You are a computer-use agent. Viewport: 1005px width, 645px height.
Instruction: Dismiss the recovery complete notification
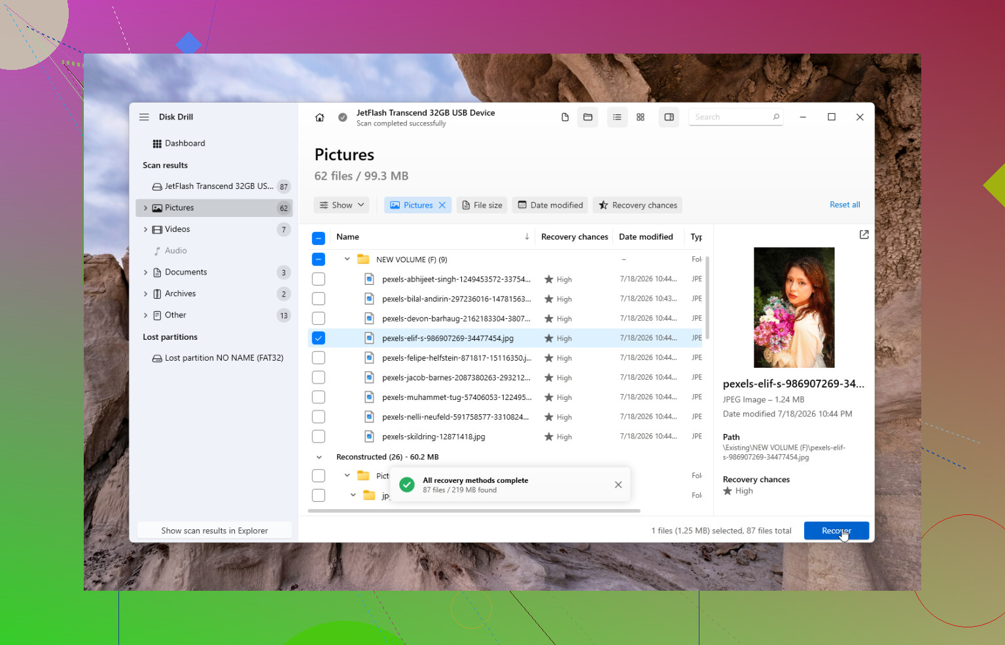click(618, 485)
